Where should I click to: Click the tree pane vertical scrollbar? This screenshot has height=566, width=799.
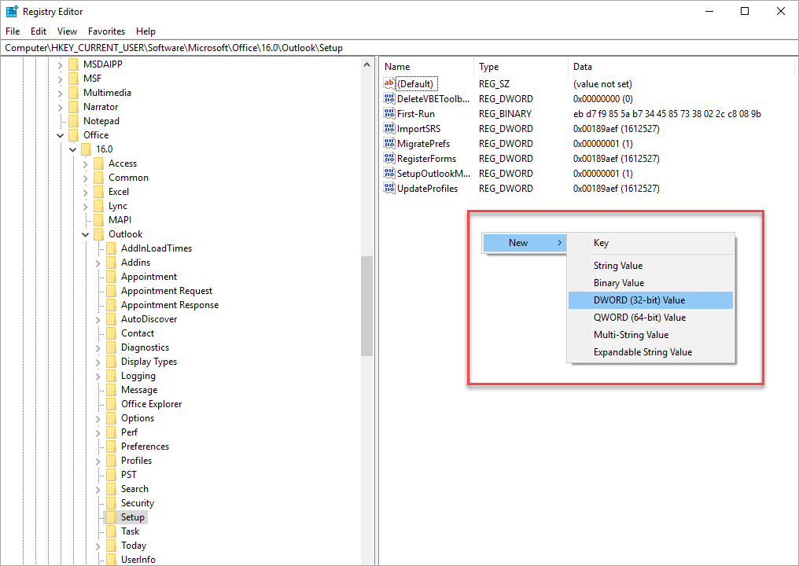coord(366,307)
